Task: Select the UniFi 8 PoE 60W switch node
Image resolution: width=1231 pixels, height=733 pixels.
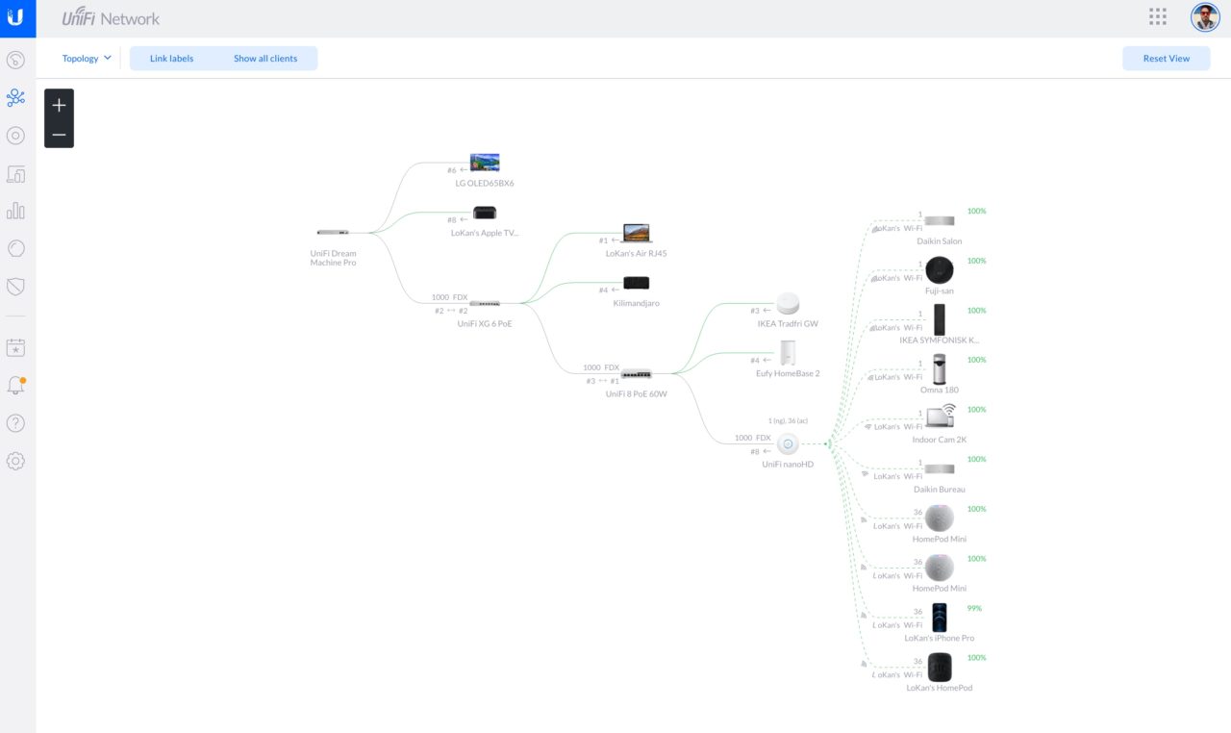Action: 637,374
